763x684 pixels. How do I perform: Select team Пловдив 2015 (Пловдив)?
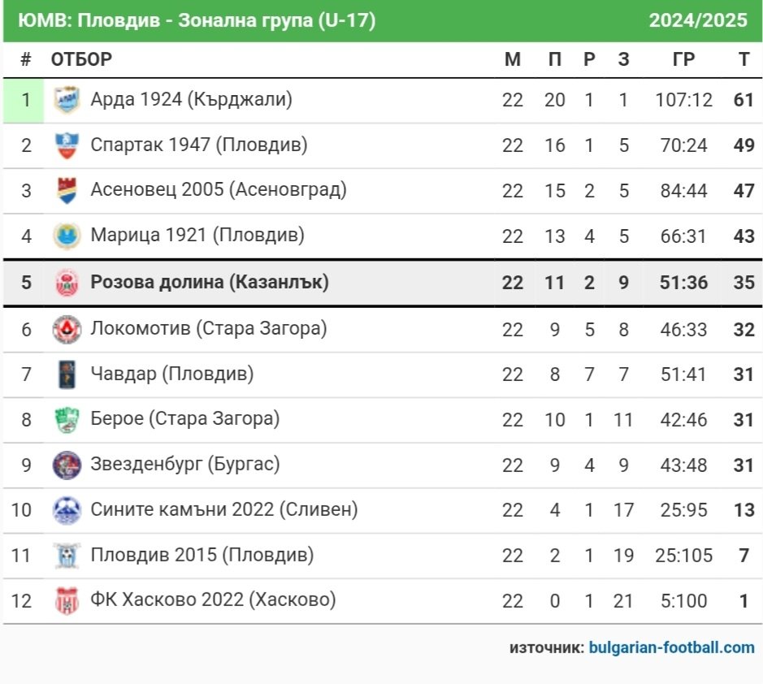point(202,555)
